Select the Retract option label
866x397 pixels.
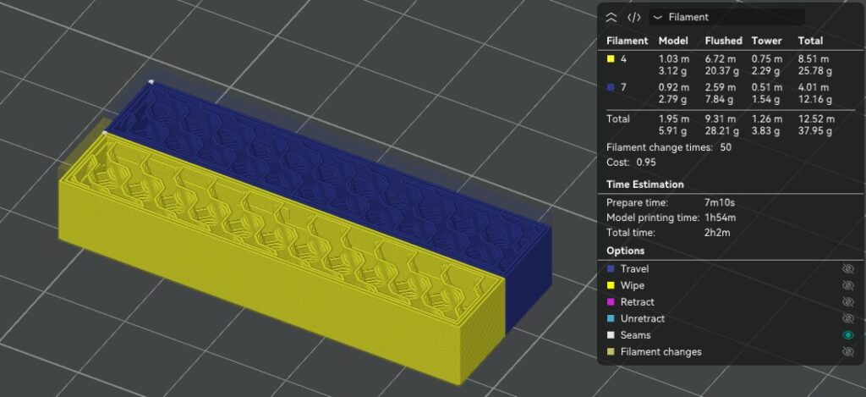point(638,302)
